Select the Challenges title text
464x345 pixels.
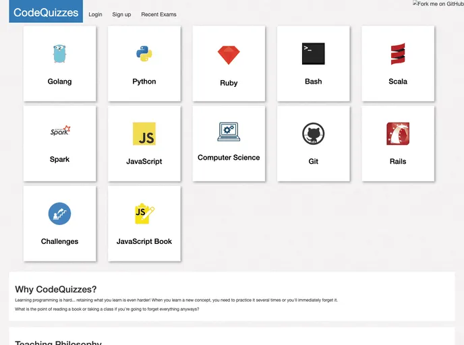click(59, 241)
